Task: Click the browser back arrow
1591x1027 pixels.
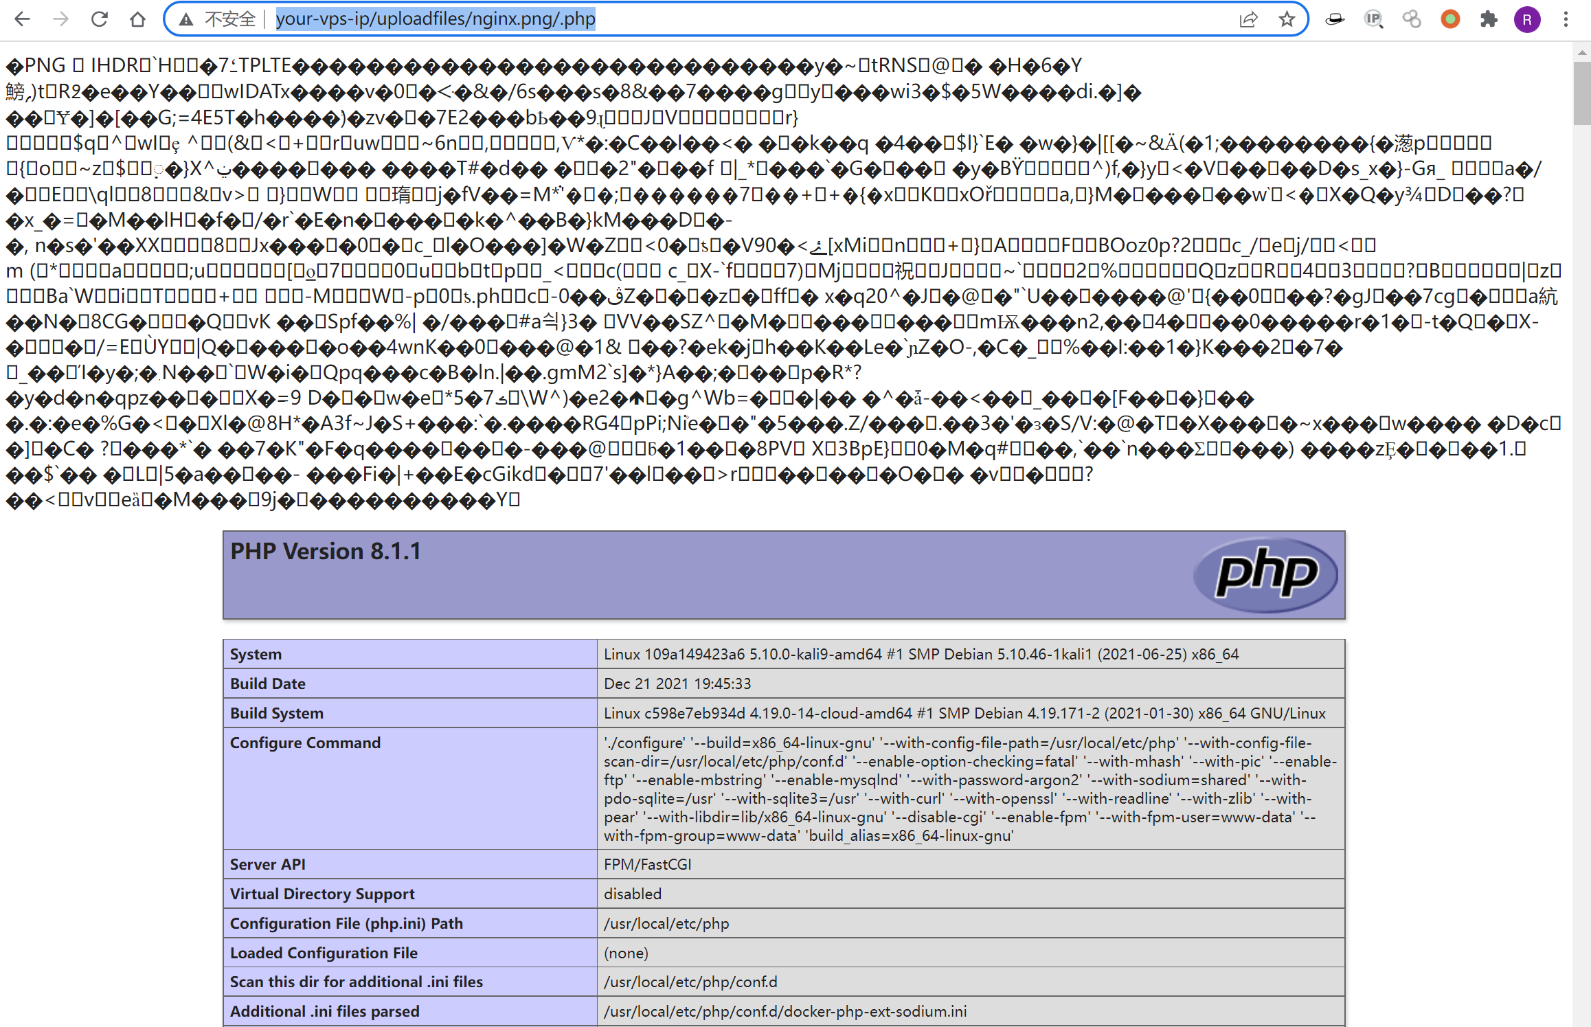Action: coord(22,19)
